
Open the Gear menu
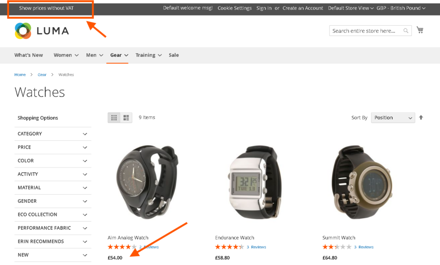(x=119, y=55)
